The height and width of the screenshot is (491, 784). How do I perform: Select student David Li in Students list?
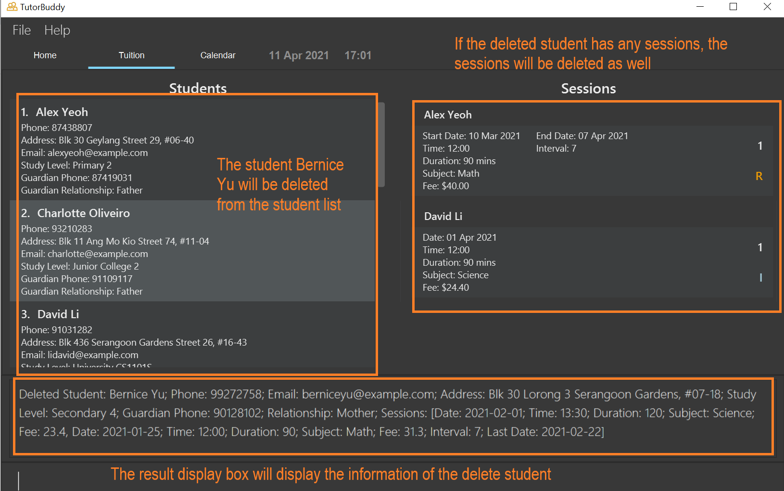click(x=192, y=335)
